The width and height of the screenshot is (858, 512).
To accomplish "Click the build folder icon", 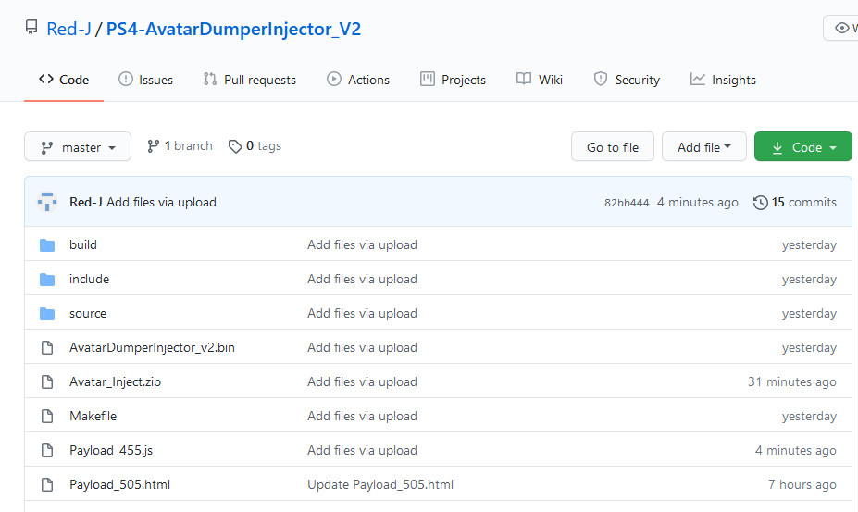I will click(47, 245).
